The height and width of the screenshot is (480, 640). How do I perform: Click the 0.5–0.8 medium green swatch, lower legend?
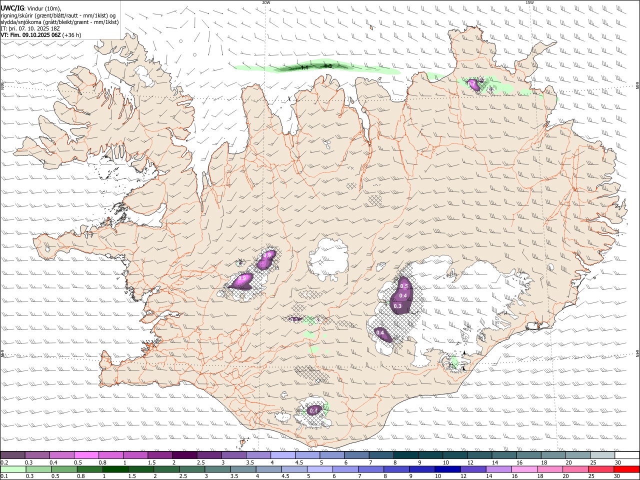(63, 469)
